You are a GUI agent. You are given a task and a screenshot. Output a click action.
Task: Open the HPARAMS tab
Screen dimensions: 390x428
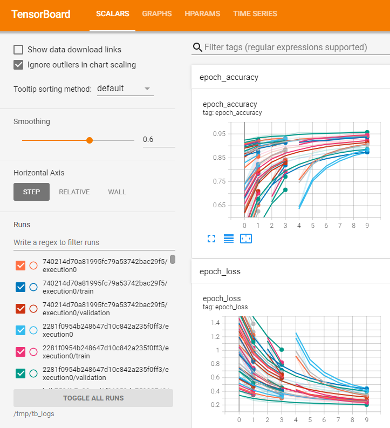point(202,14)
